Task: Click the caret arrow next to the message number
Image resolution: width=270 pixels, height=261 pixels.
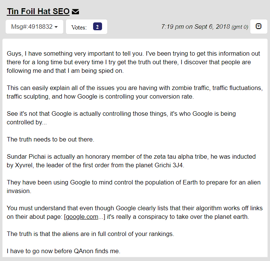Action: pos(56,27)
